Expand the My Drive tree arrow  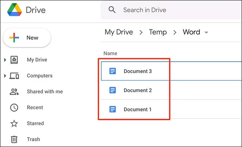click(5, 60)
